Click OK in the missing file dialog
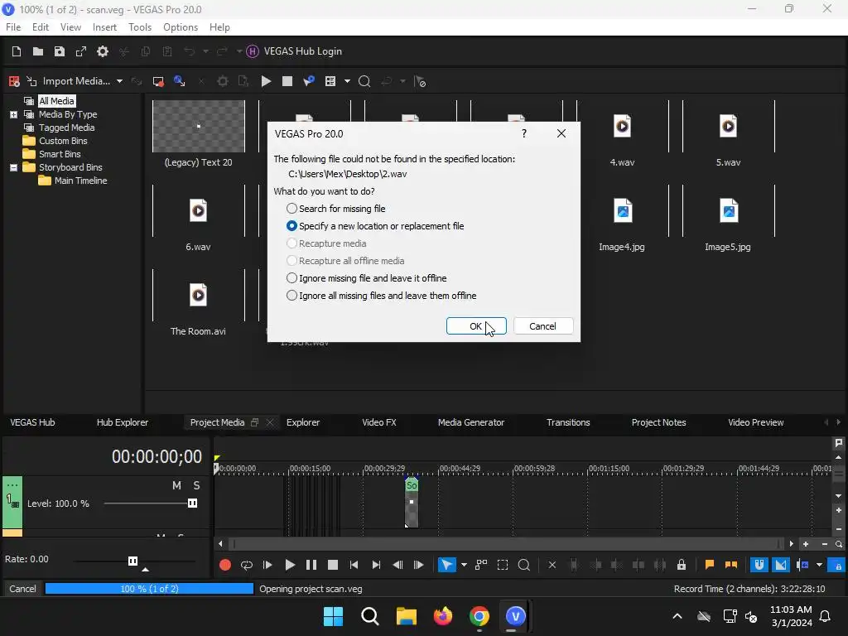 476,326
